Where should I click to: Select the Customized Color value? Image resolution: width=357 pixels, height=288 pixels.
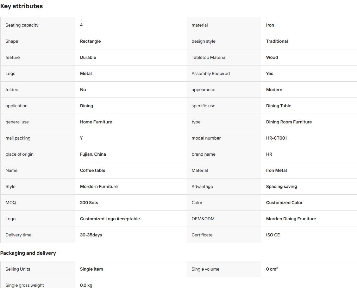coord(284,203)
